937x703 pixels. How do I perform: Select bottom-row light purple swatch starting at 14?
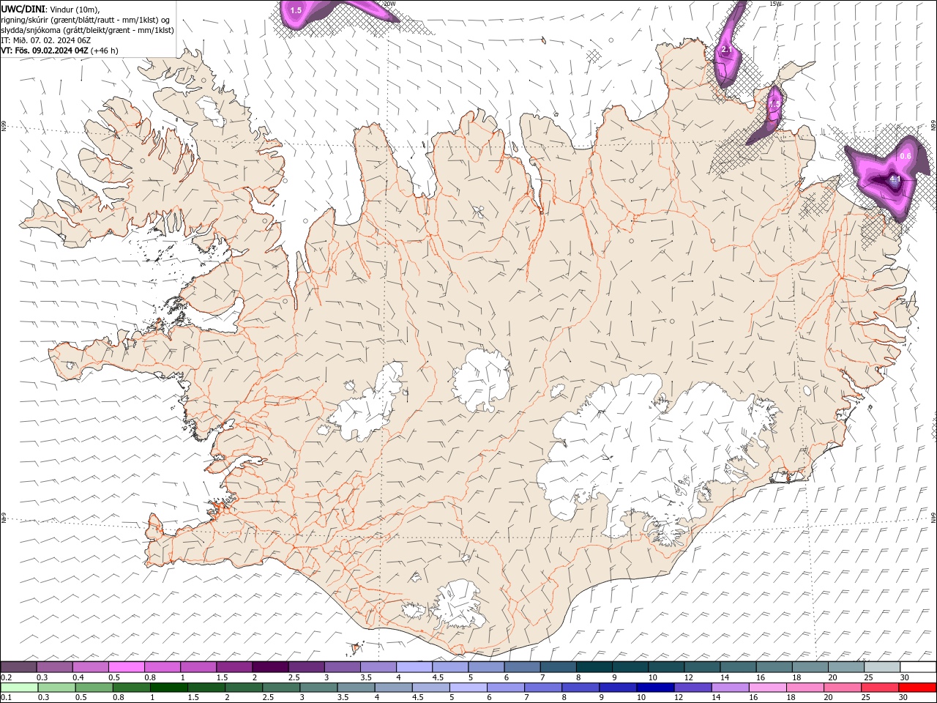click(x=730, y=688)
